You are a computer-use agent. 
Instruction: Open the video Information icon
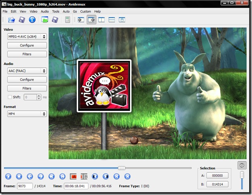(32, 19)
